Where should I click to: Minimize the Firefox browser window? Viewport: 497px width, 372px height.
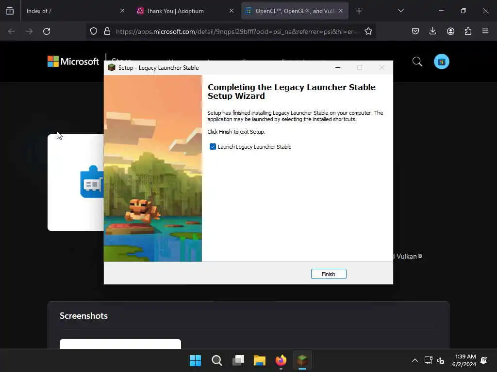(x=441, y=11)
